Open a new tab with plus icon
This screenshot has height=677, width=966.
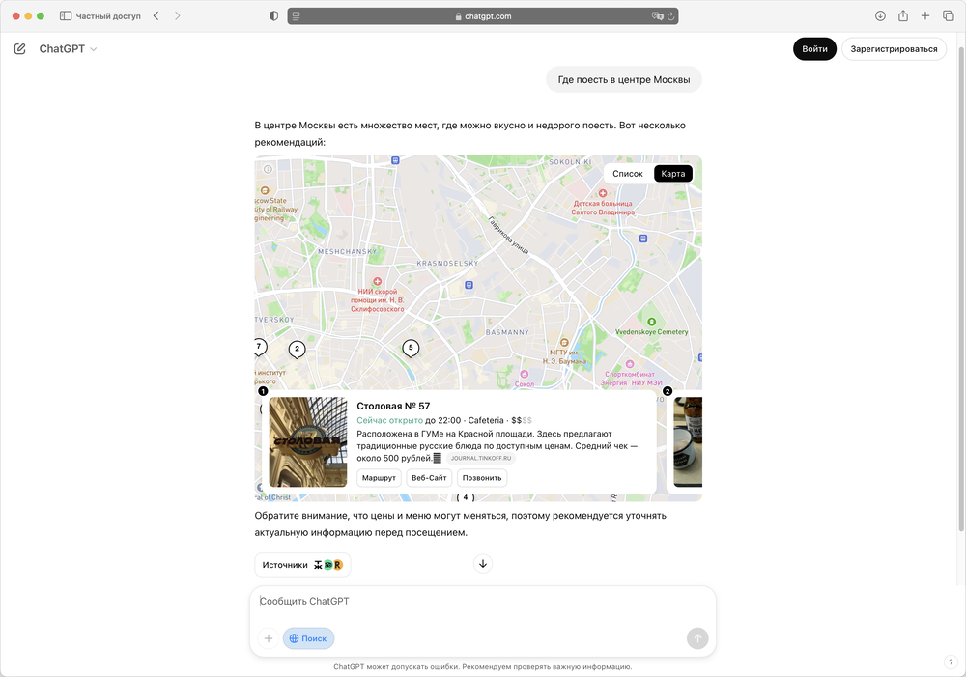pyautogui.click(x=925, y=16)
